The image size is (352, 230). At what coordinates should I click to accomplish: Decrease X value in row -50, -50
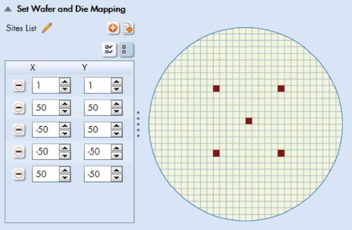[65, 156]
